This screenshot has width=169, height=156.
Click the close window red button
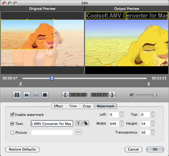pyautogui.click(x=5, y=3)
